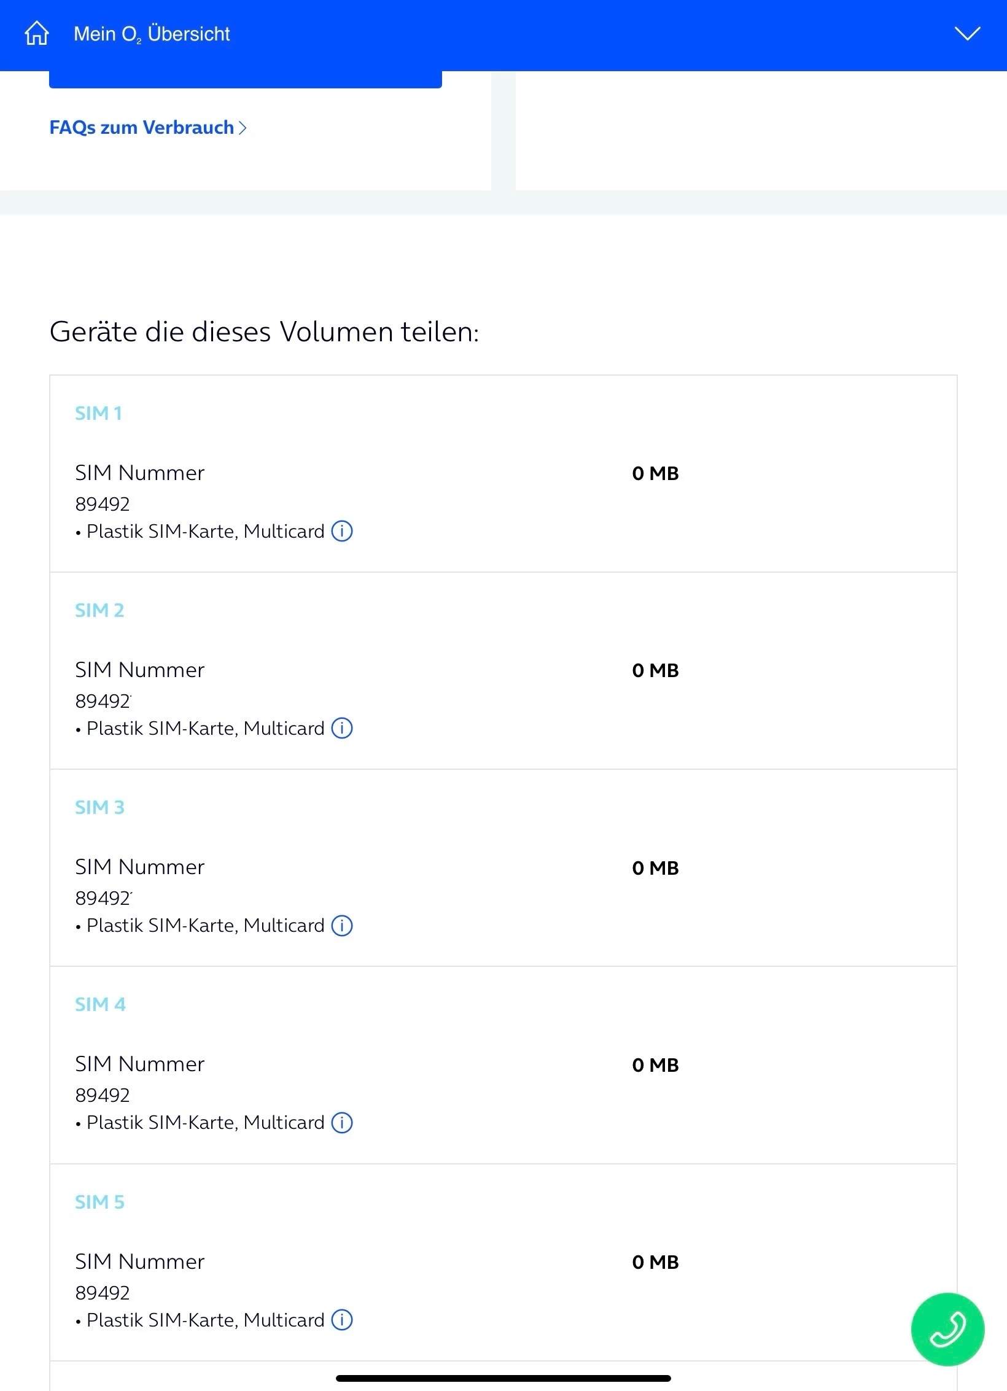The width and height of the screenshot is (1007, 1391).
Task: Select the Mein O2 Übersicht header title
Action: coord(152,34)
